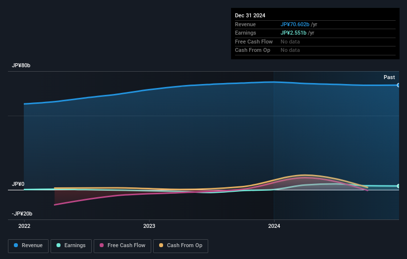Toggle the Free Cash Flow legend button

coord(122,246)
